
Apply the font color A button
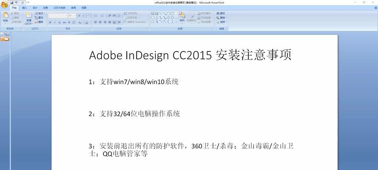click(87, 22)
